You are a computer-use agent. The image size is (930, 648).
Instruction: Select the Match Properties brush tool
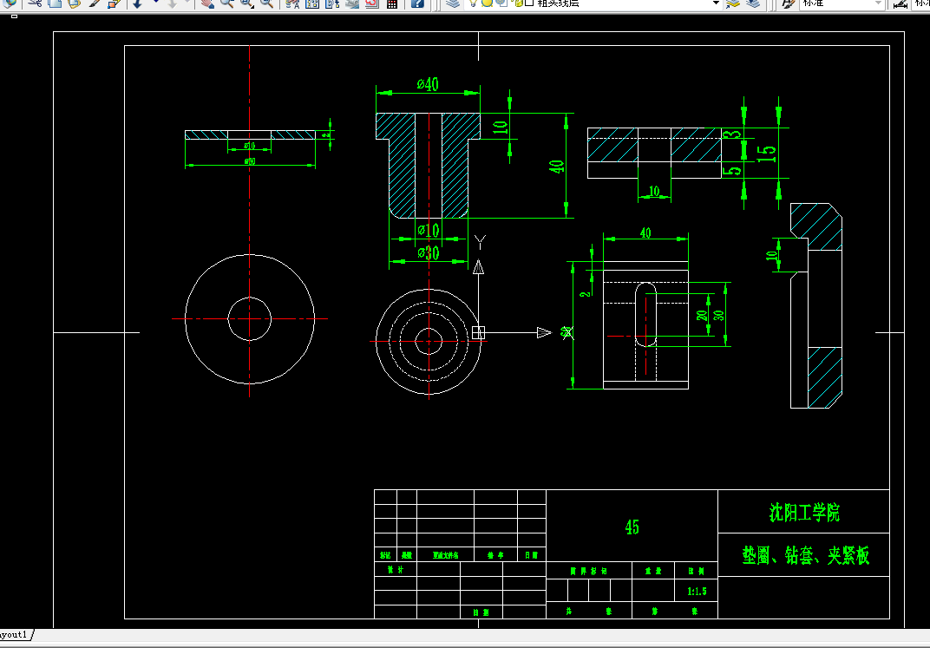(95, 3)
